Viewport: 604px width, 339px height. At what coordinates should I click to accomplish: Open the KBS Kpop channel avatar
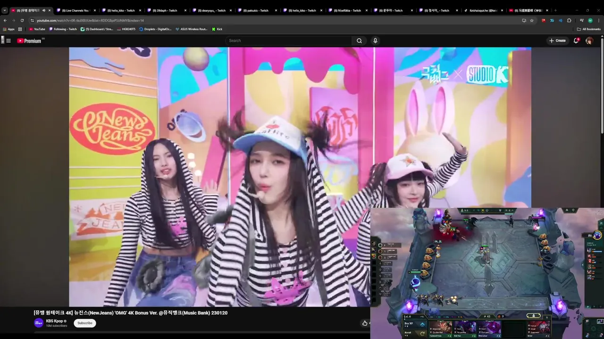[x=39, y=323]
